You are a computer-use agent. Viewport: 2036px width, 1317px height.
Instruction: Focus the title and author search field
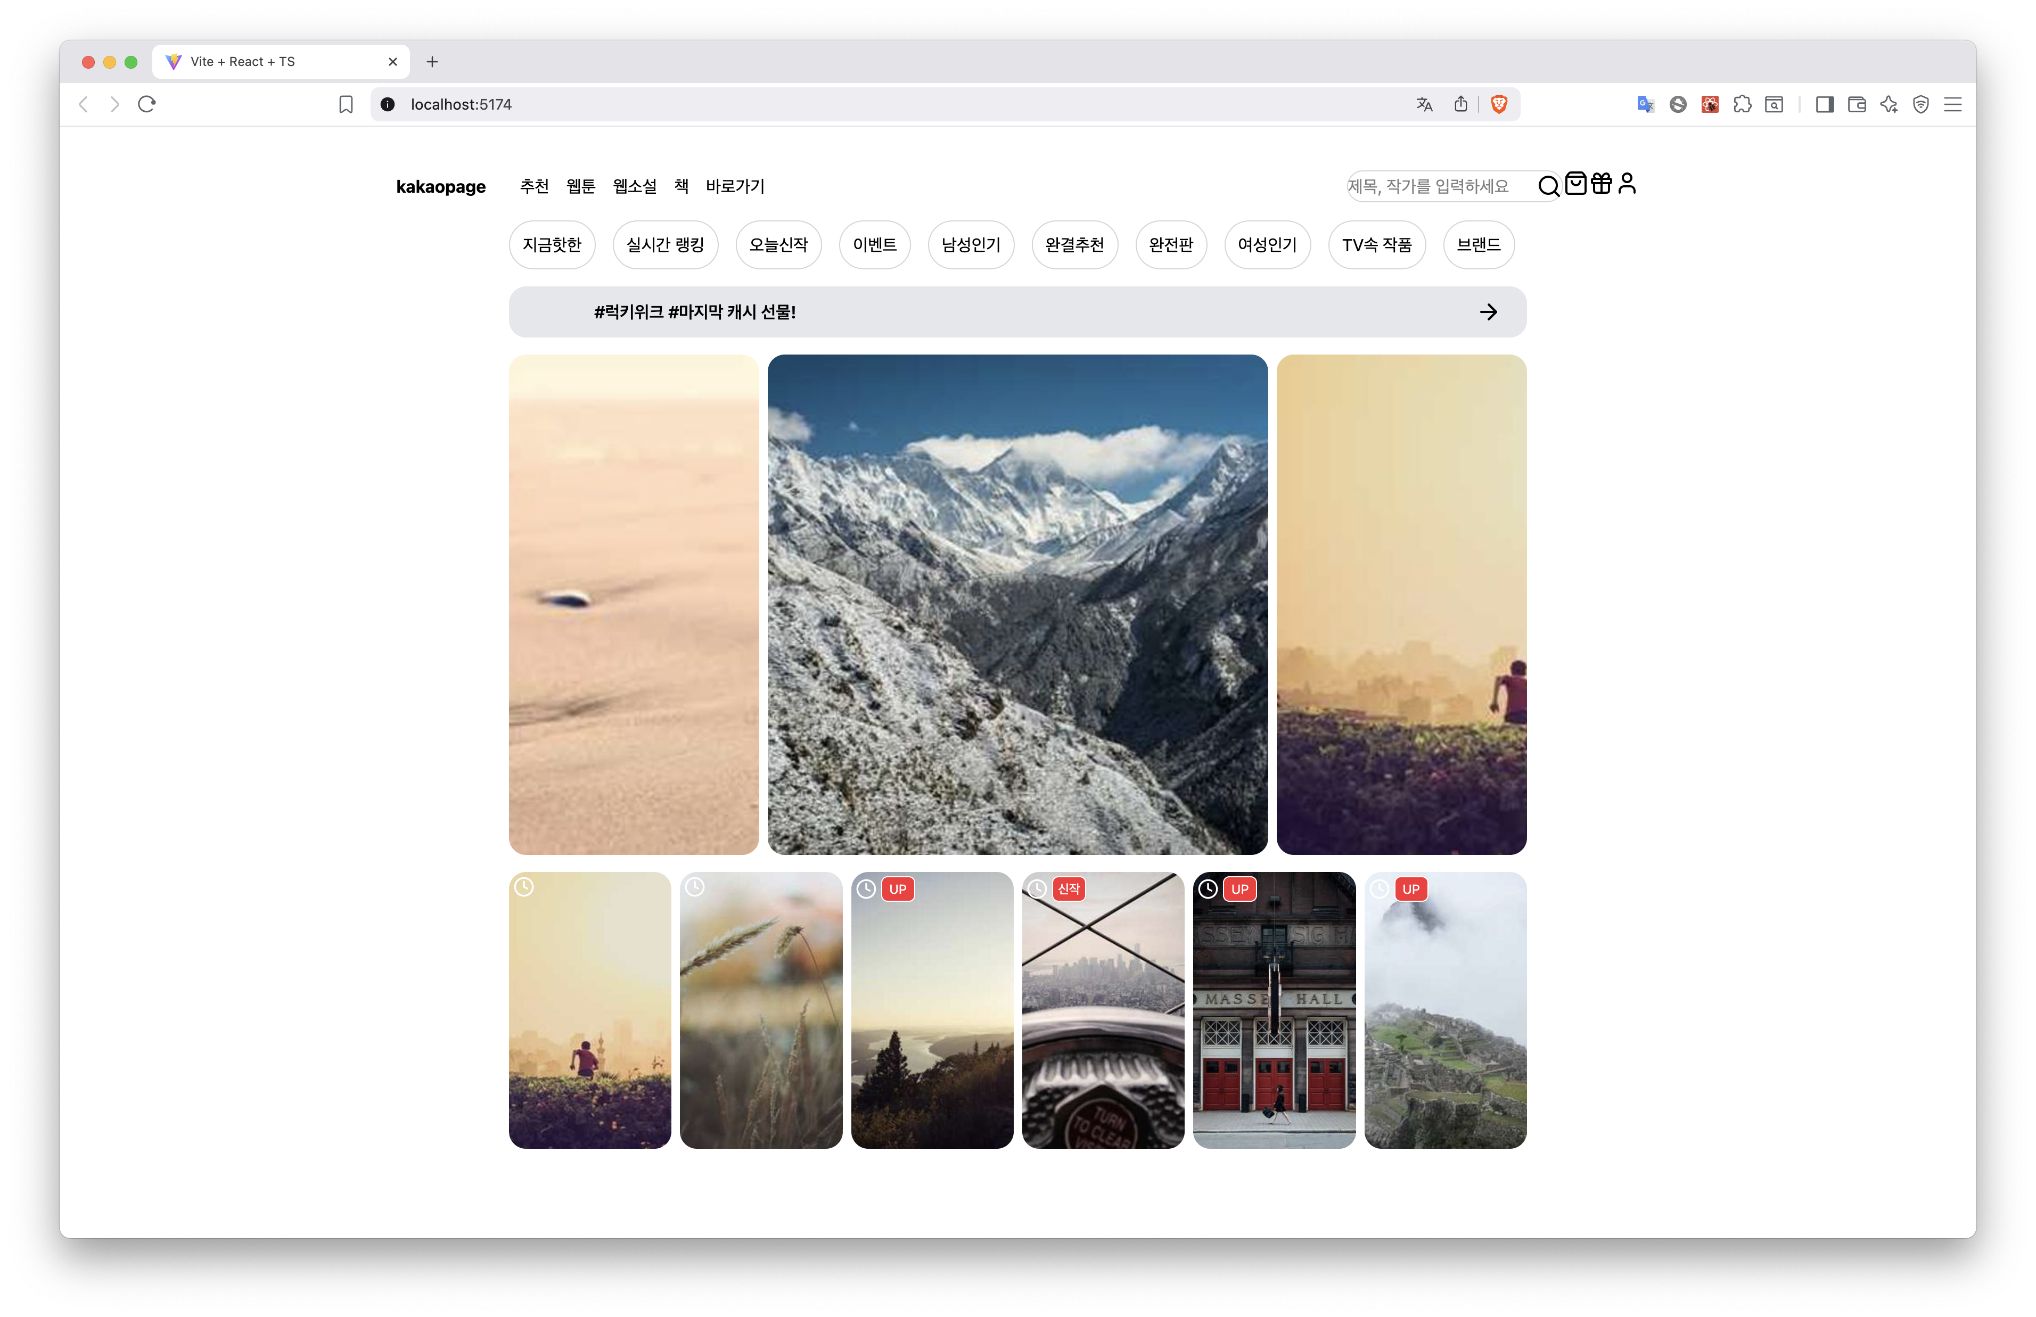click(1436, 186)
